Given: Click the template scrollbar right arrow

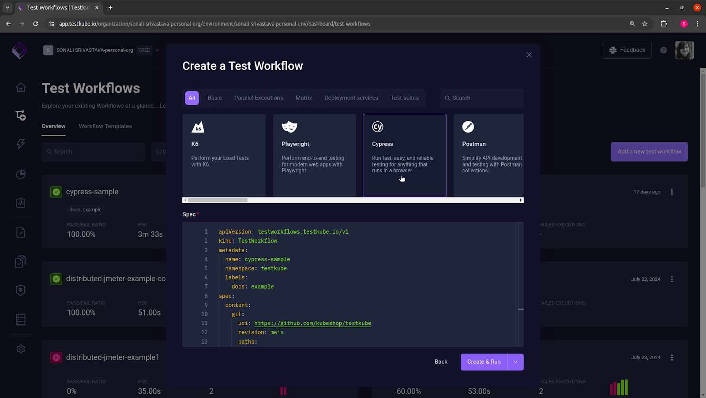Looking at the screenshot, I should (x=521, y=200).
